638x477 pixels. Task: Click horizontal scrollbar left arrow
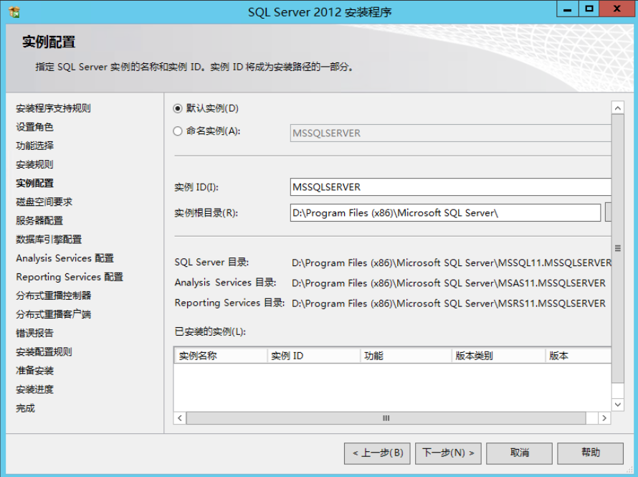[x=180, y=418]
